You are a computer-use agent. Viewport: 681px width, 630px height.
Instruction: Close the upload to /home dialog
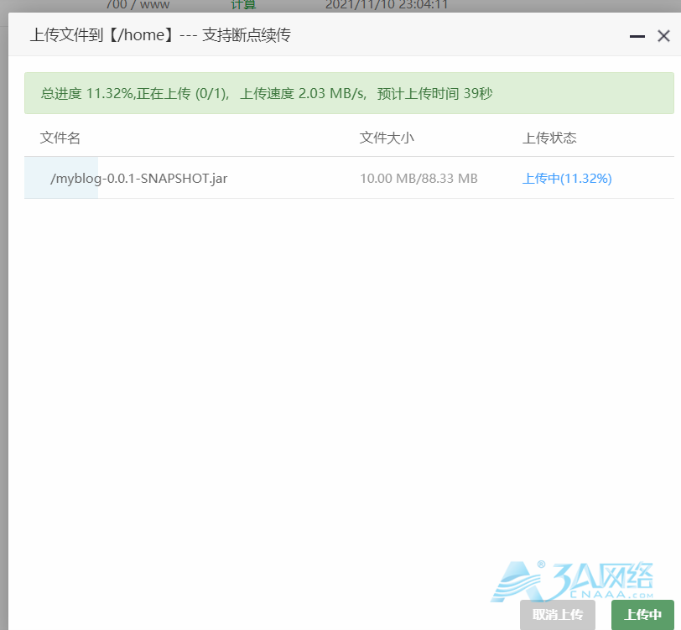click(663, 36)
